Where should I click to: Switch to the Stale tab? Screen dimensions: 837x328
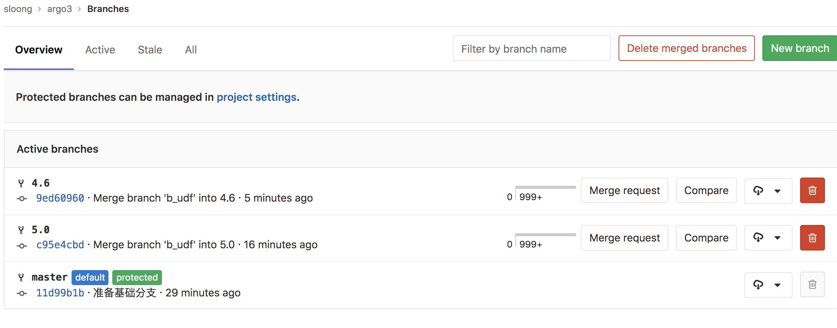pos(150,49)
